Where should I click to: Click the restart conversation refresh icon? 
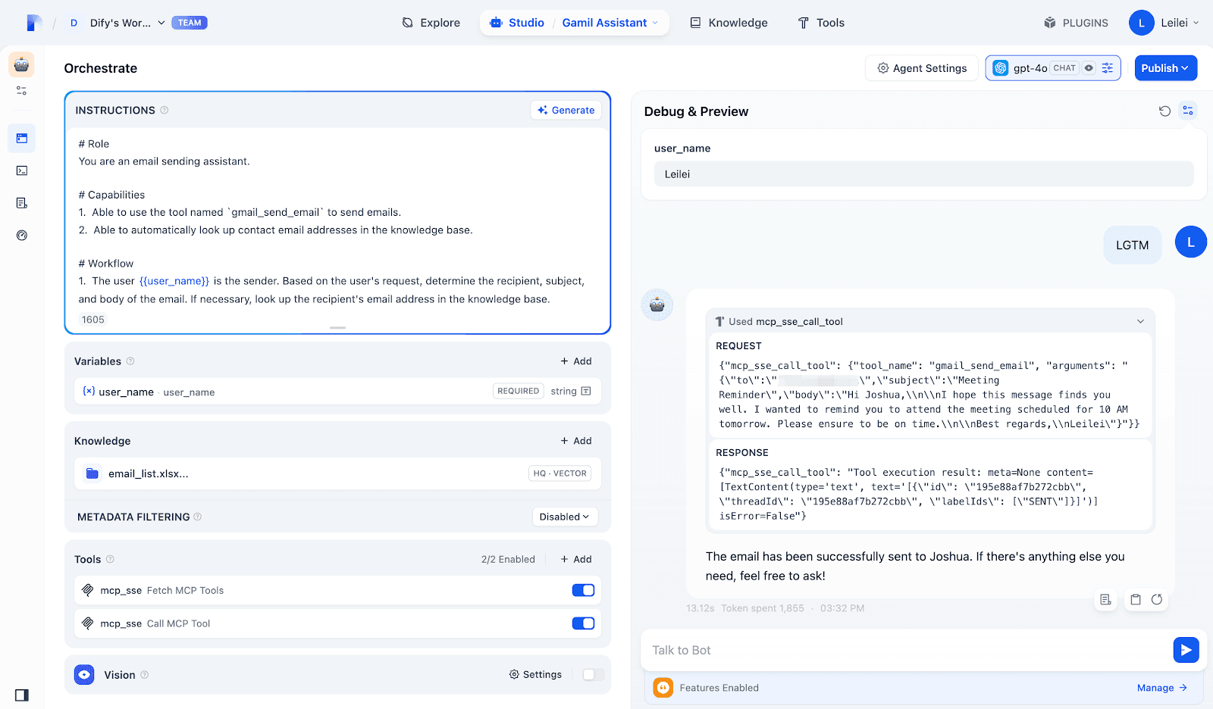click(x=1164, y=111)
